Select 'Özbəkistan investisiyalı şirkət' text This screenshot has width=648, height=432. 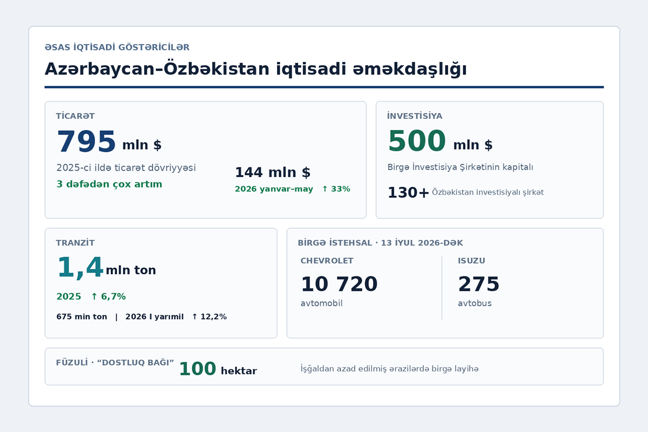pyautogui.click(x=488, y=192)
